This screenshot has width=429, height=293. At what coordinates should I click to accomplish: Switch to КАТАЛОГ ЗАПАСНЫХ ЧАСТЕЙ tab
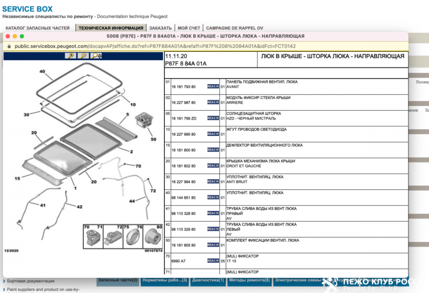click(x=37, y=28)
